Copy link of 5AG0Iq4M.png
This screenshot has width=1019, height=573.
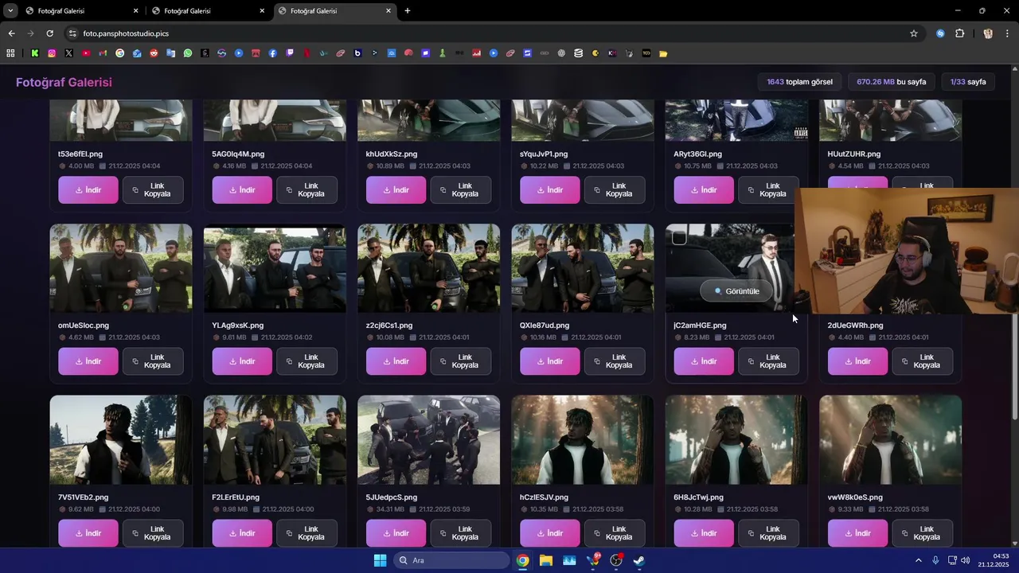click(x=306, y=190)
